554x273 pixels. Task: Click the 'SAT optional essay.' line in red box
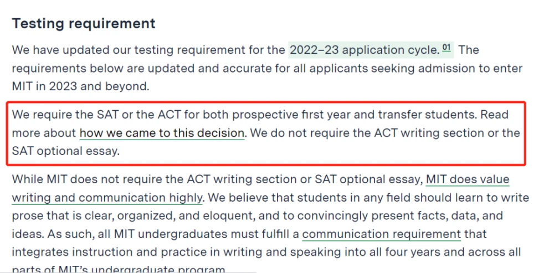(x=66, y=151)
